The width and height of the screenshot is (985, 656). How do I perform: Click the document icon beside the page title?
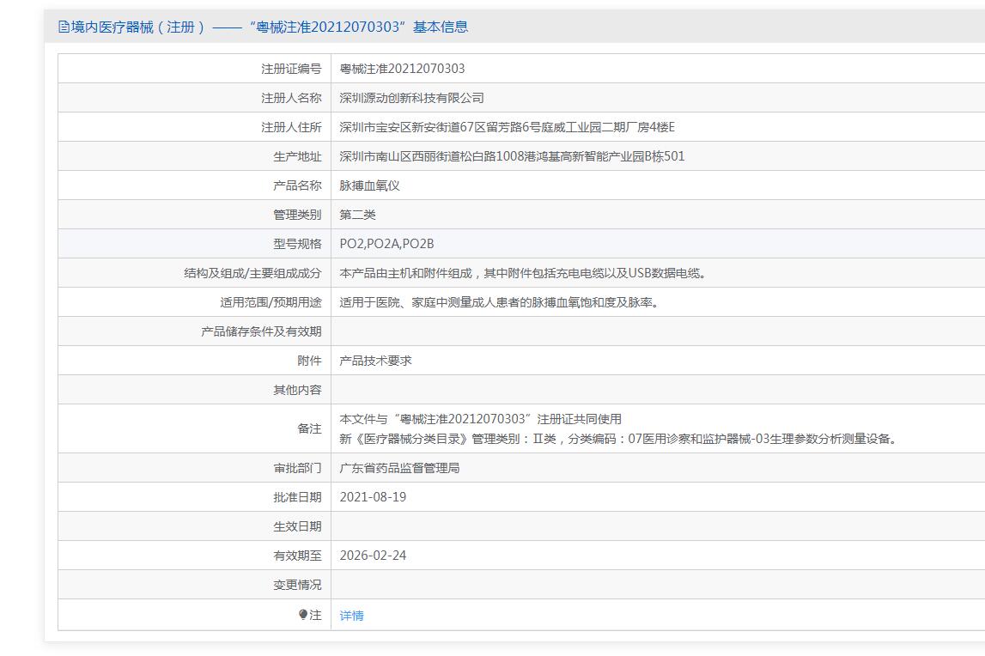64,27
